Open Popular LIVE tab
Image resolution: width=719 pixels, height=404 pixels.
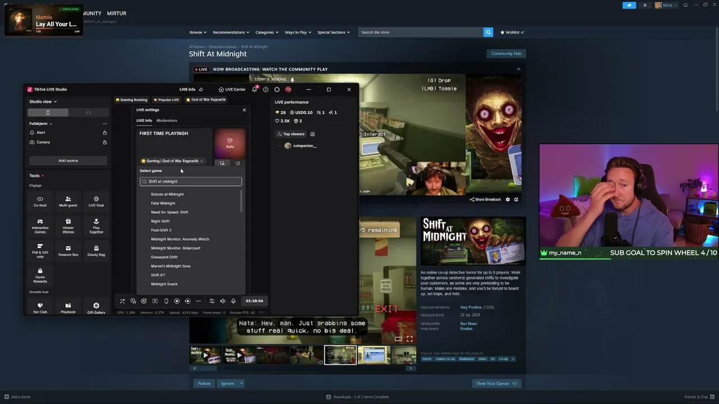click(166, 100)
